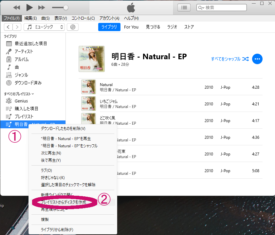275x235 pixels.
Task: Open the ミュージック media type dropdown
Action: point(44,27)
